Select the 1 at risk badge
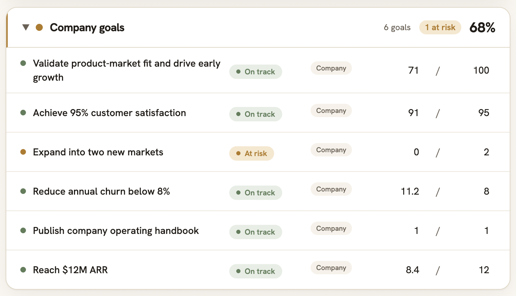This screenshot has width=516, height=296. (x=440, y=27)
